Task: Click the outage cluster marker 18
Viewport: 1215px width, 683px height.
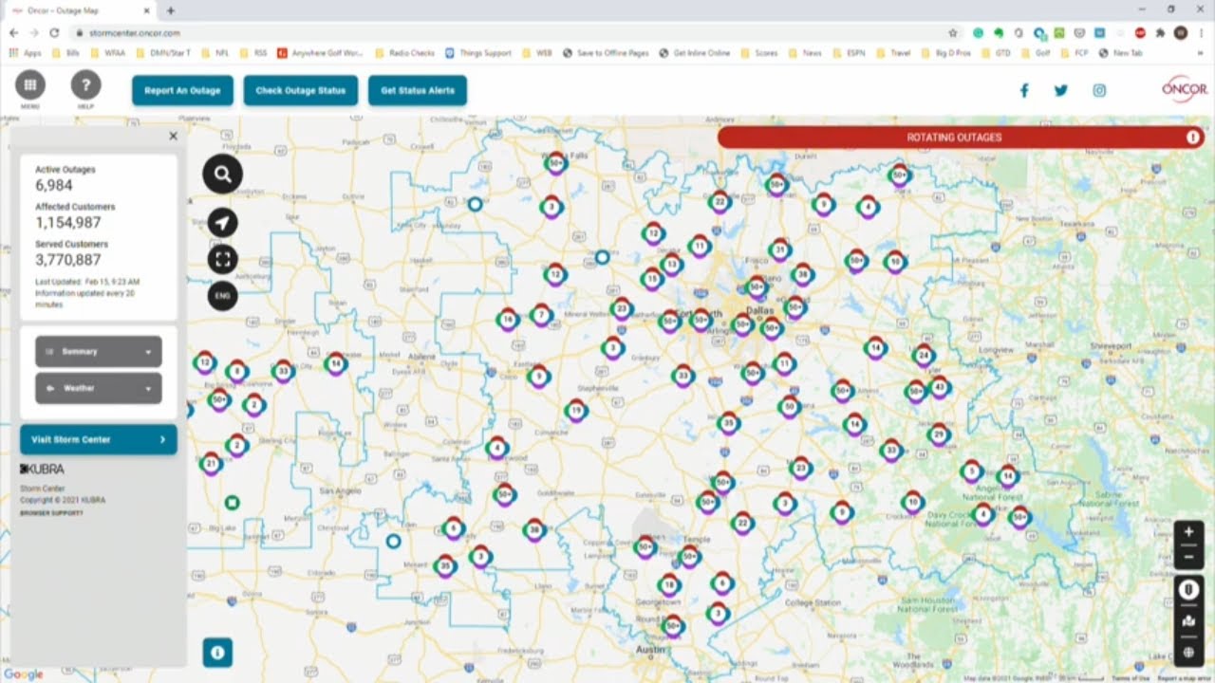Action: click(x=669, y=585)
